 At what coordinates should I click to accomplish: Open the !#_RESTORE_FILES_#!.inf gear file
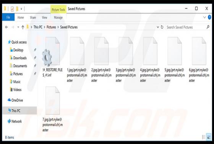coord(53,57)
